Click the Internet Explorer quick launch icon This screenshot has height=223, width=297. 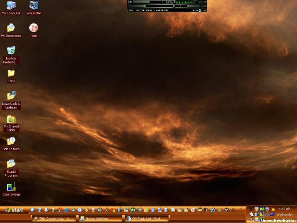point(66,210)
